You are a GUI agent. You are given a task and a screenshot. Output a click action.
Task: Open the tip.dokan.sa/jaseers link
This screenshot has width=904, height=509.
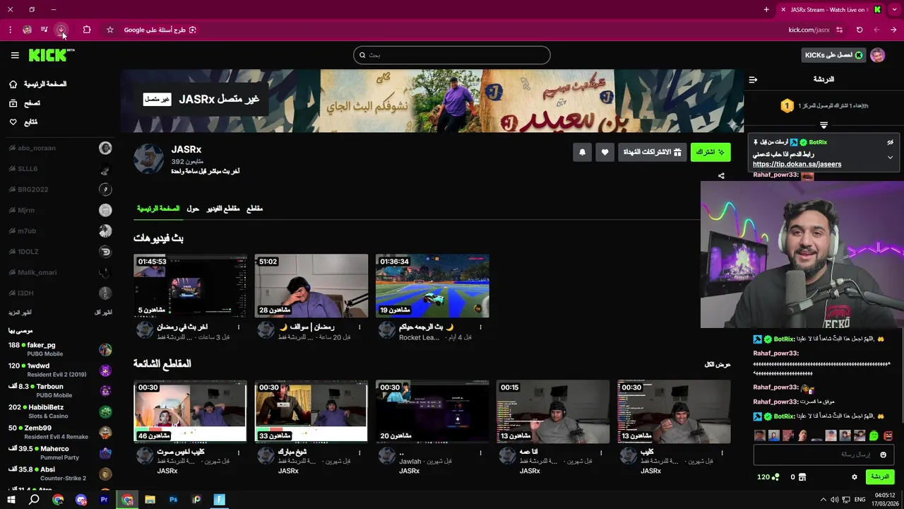point(797,164)
